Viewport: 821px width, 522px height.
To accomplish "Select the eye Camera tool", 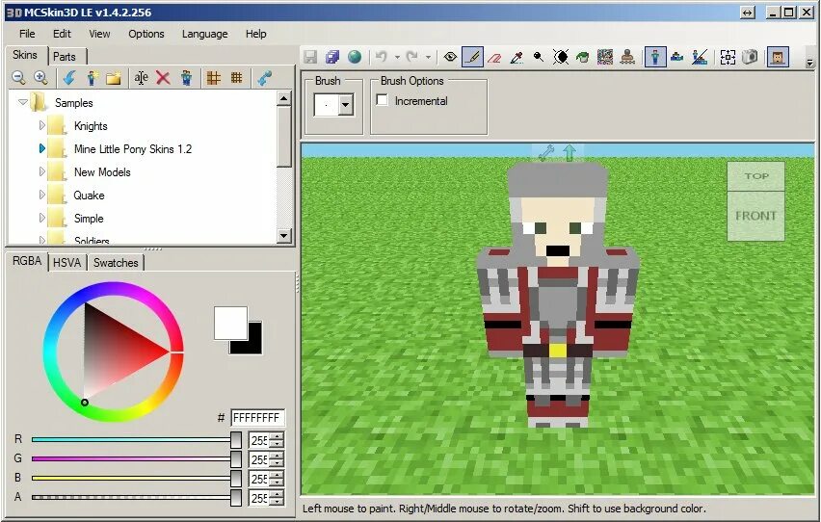I will click(450, 57).
